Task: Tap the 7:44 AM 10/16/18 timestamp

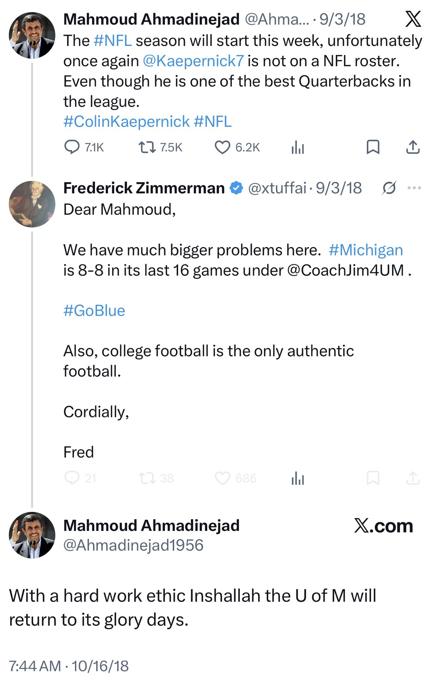Action: click(68, 666)
